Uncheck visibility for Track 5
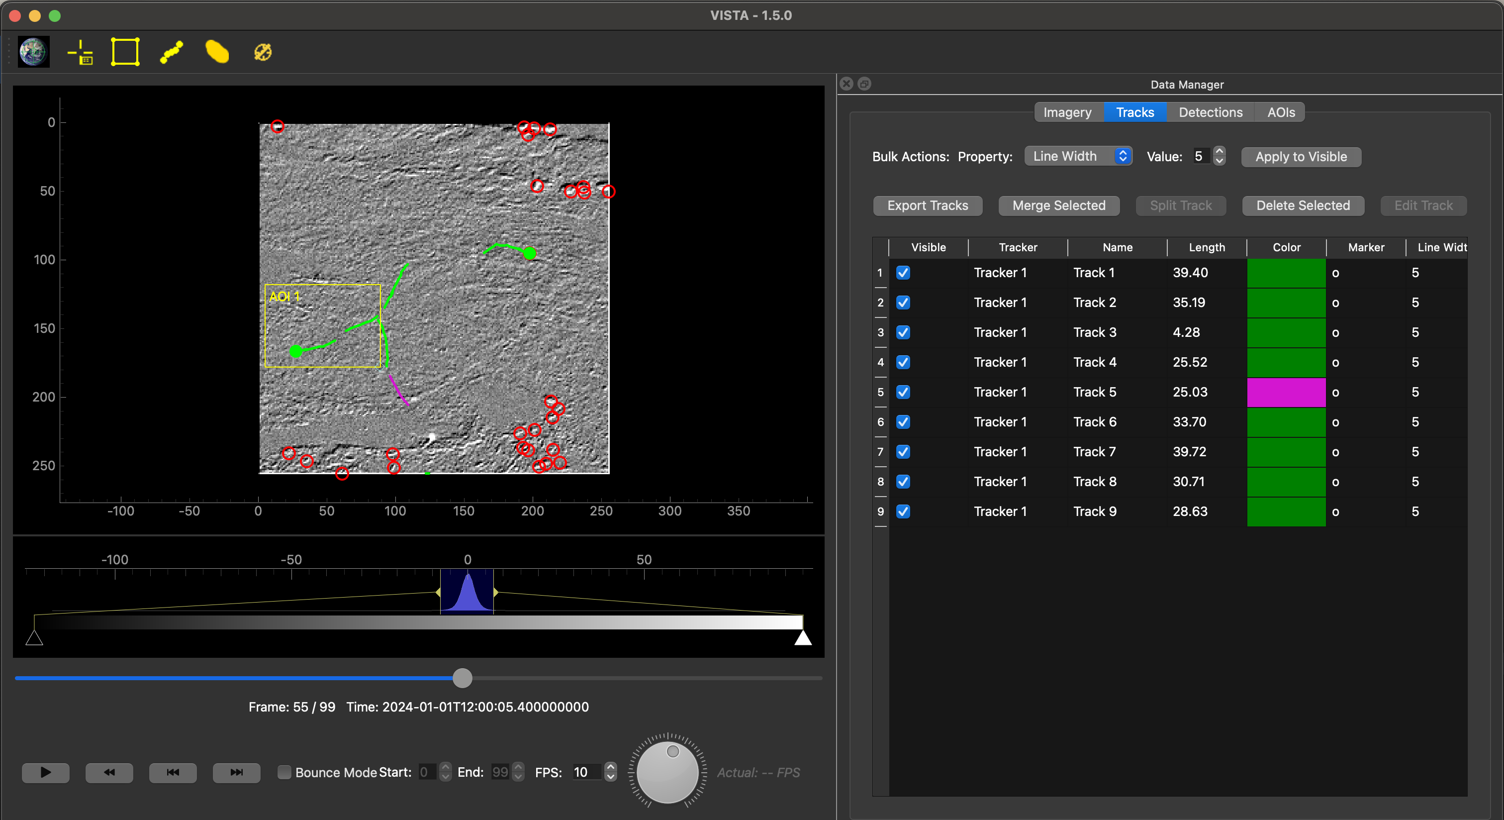The width and height of the screenshot is (1504, 820). [903, 392]
